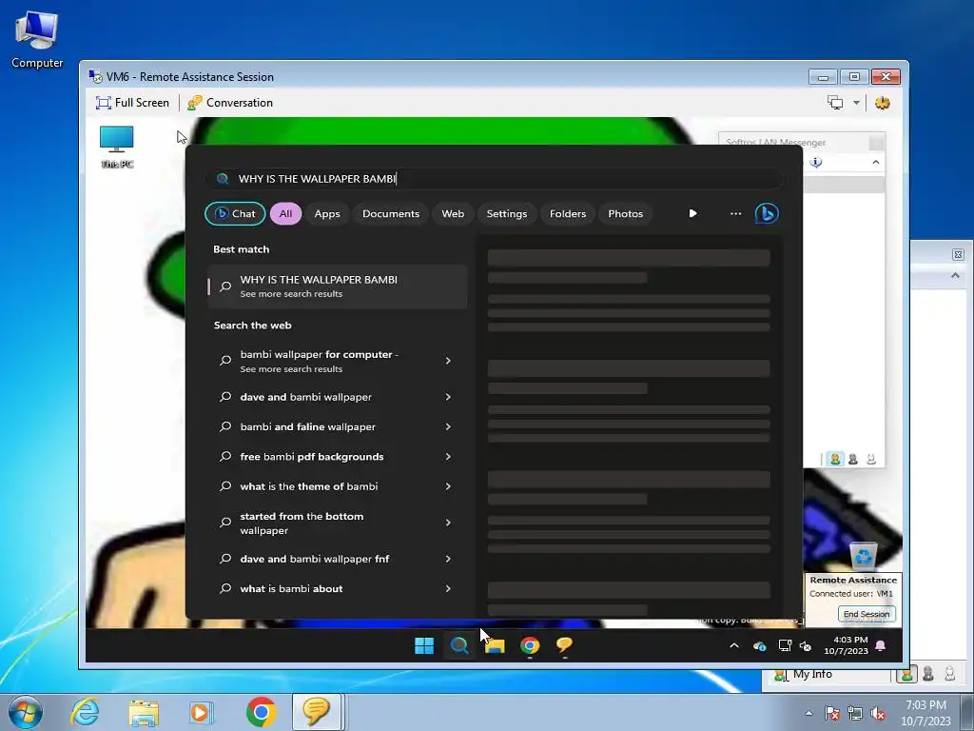Open the notification bell in remote taskbar
The image size is (974, 731).
[880, 646]
